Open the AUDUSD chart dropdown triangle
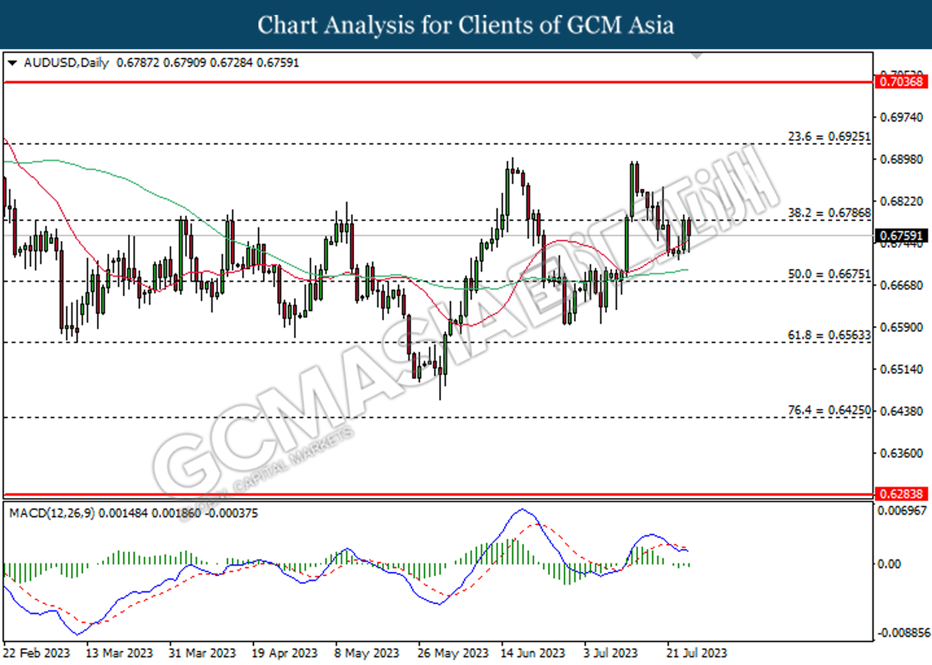The height and width of the screenshot is (665, 932). pos(12,63)
